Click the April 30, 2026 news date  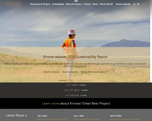[116, 116]
